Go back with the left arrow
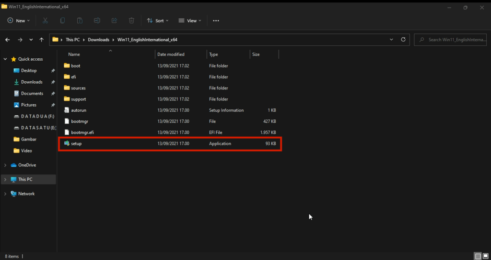The image size is (491, 260). click(8, 40)
